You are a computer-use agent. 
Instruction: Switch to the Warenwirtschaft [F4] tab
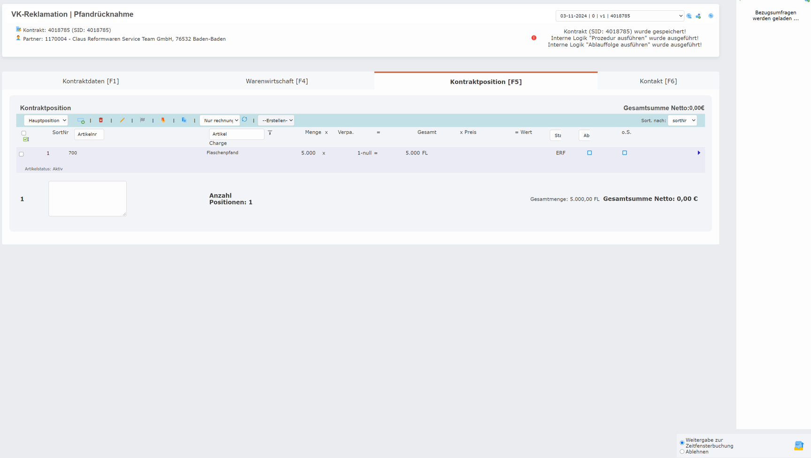(277, 81)
